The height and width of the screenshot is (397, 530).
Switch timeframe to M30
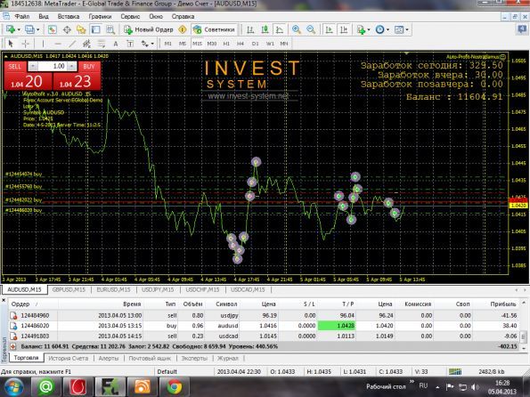tap(212, 44)
